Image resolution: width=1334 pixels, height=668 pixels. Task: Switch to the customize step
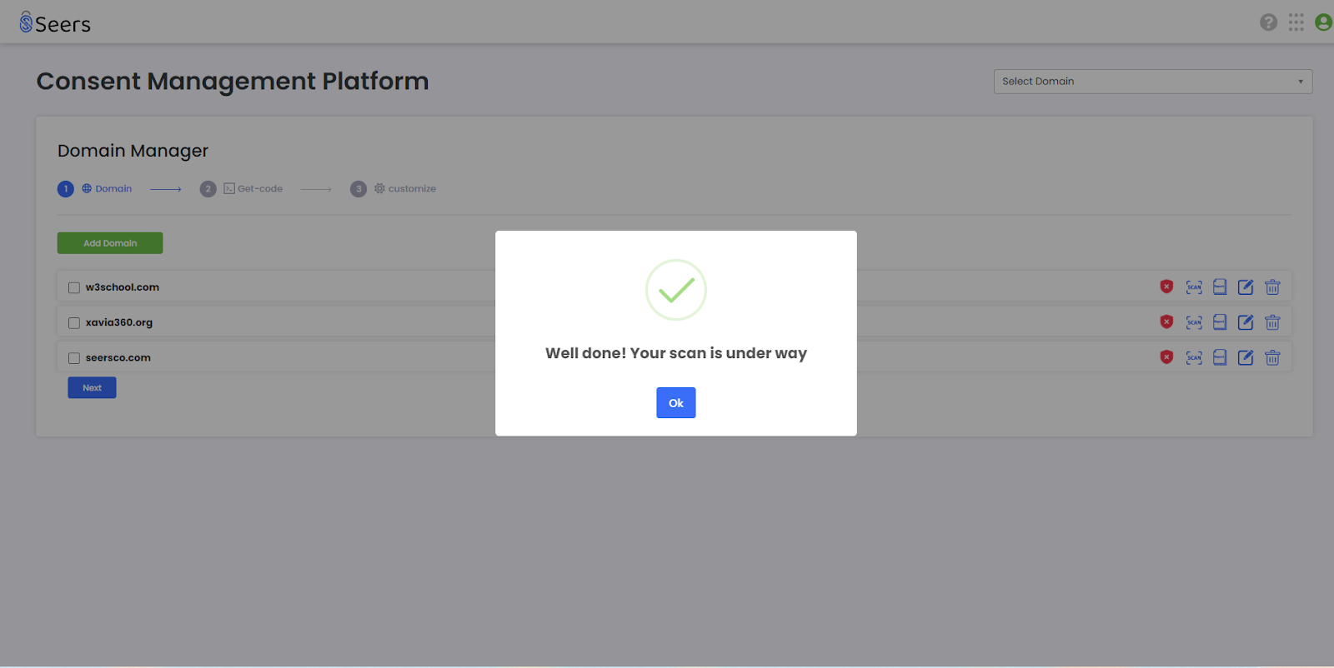click(x=394, y=189)
